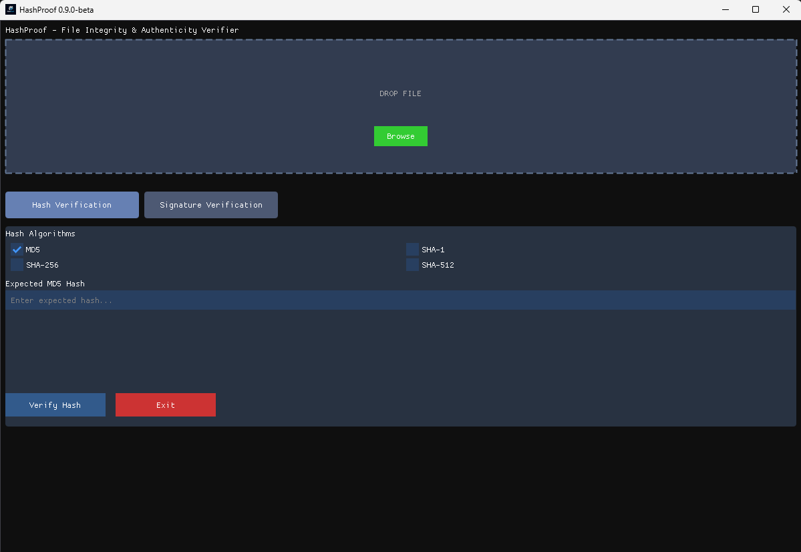The image size is (801, 552).
Task: Click the red Exit button
Action: 165,404
